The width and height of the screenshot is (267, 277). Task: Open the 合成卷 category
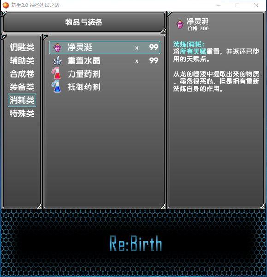22,74
